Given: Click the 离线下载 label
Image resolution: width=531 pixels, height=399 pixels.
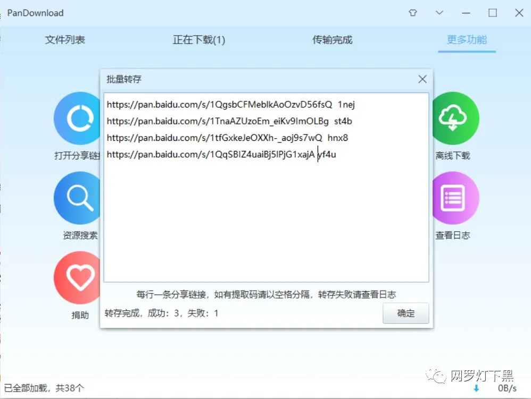Looking at the screenshot, I should click(x=452, y=156).
